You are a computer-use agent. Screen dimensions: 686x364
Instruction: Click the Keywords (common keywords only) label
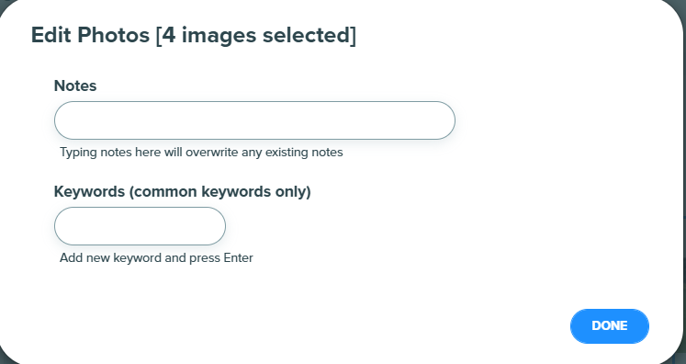(x=183, y=192)
